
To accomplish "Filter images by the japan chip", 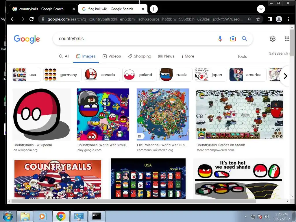I will (211, 75).
